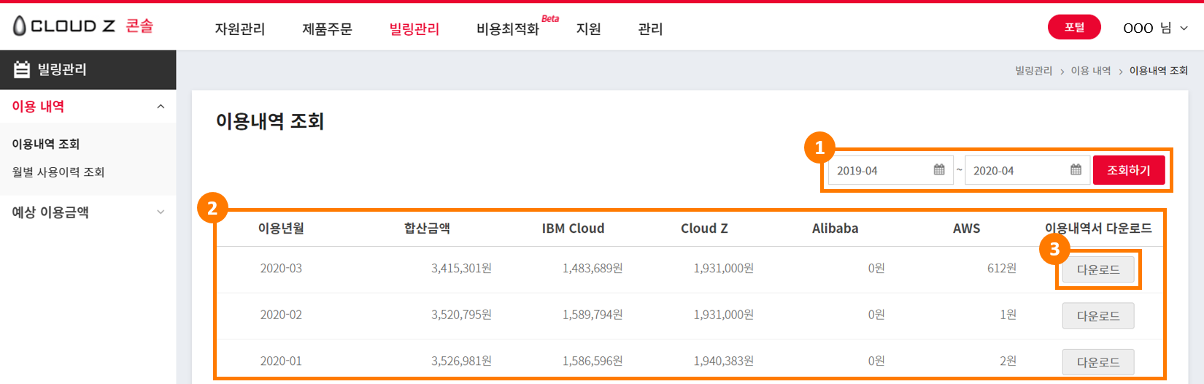Click 빌링관리 in the breadcrumb
This screenshot has height=384, width=1204.
pyautogui.click(x=1033, y=71)
